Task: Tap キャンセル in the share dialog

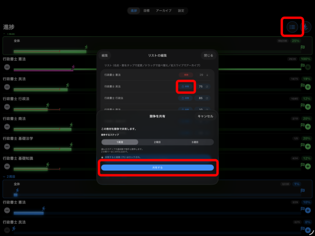Action: click(205, 116)
